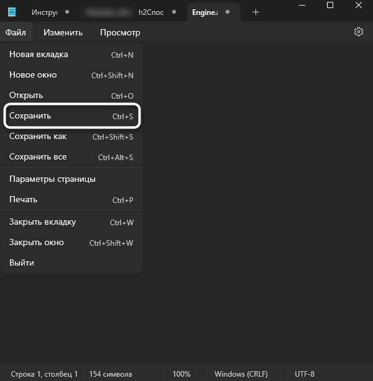
Task: Switch to the h2Спос tab
Action: coord(151,12)
